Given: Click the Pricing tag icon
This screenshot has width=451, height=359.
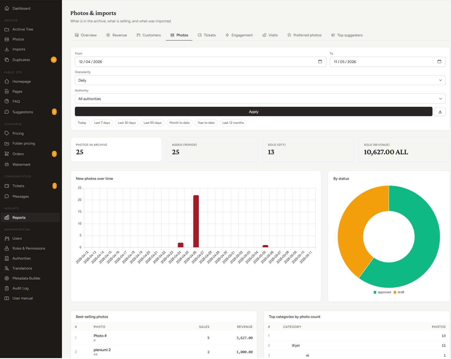Looking at the screenshot, I should pyautogui.click(x=7, y=133).
